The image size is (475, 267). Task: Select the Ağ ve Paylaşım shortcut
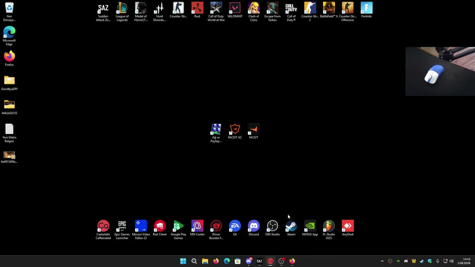pyautogui.click(x=216, y=133)
